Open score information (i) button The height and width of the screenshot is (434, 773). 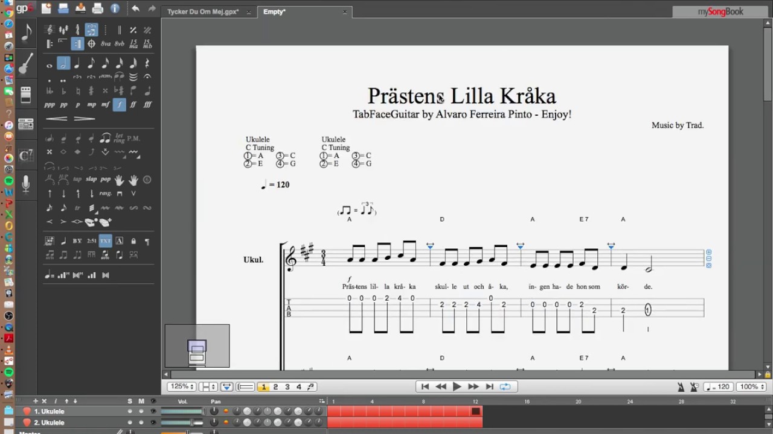coord(115,8)
